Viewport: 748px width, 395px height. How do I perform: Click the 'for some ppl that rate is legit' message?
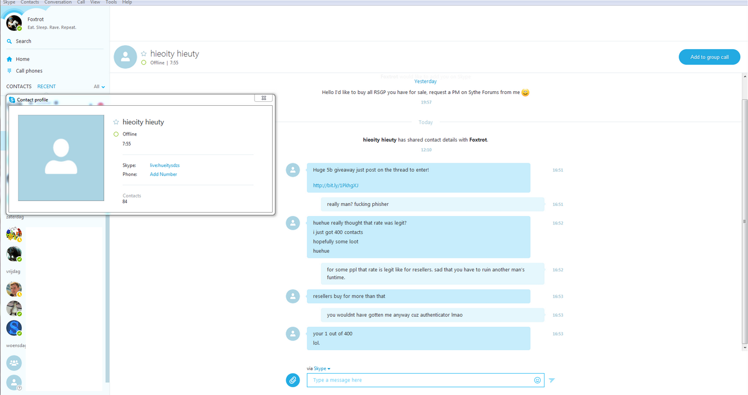pos(432,274)
